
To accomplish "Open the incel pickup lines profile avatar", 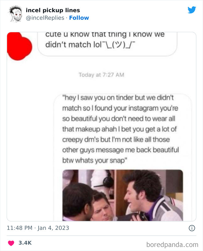I will (16, 14).
